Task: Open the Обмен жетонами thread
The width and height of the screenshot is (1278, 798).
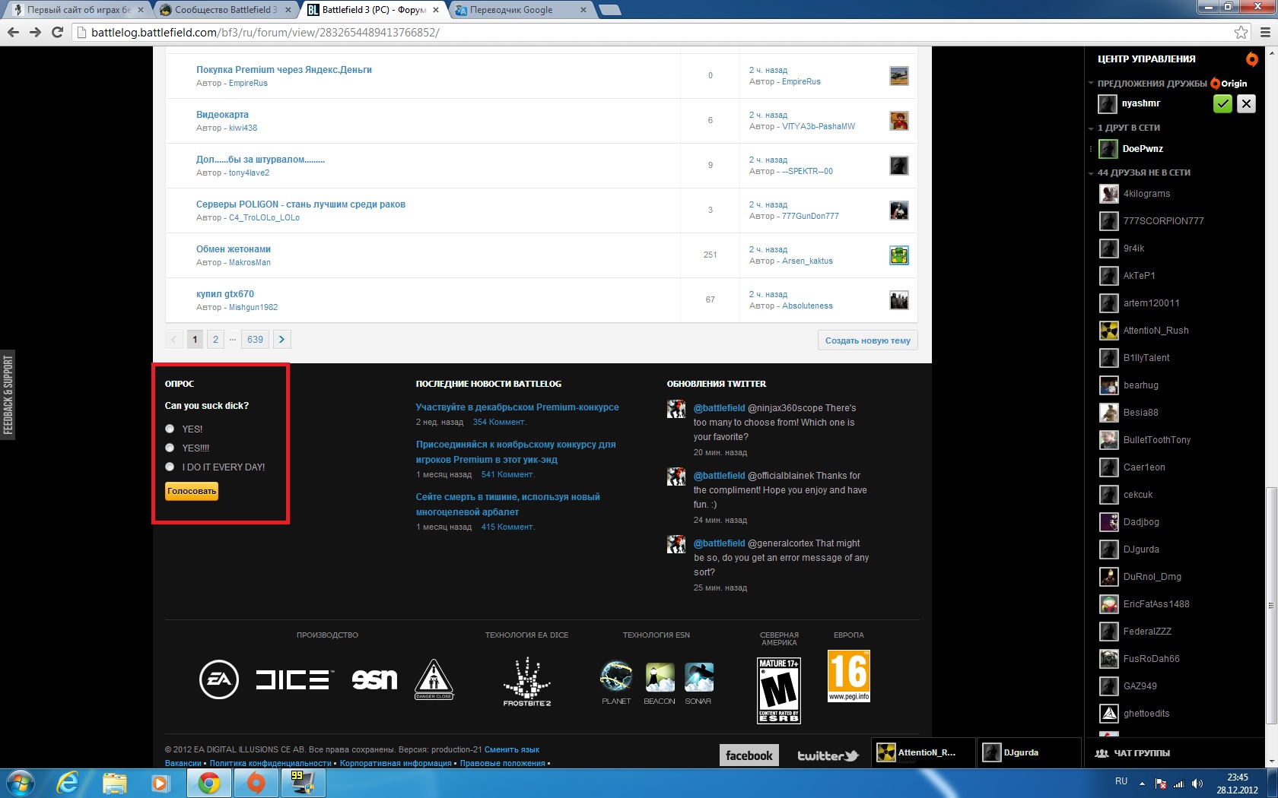Action: (234, 249)
